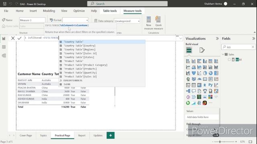Pick the EVALUATEANDLOG function suggestion
Image resolution: width=257 pixels, height=144 pixels.
coord(102,80)
